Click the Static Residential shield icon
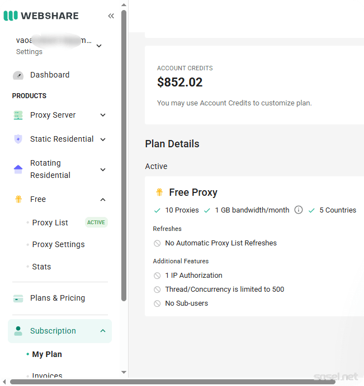This screenshot has width=364, height=386. pyautogui.click(x=18, y=139)
